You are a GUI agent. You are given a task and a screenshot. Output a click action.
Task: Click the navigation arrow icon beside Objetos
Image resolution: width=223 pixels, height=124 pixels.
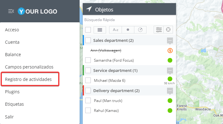tap(89, 9)
